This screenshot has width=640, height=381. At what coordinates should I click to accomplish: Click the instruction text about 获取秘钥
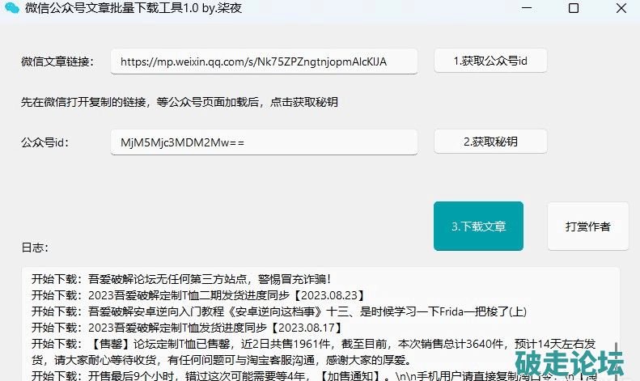pyautogui.click(x=180, y=102)
